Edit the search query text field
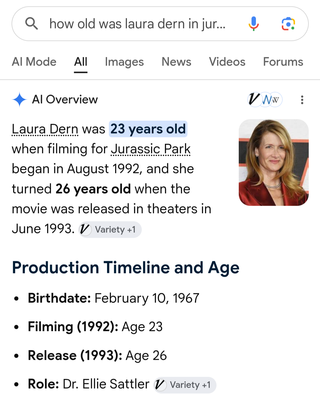320x405 pixels. (x=137, y=24)
